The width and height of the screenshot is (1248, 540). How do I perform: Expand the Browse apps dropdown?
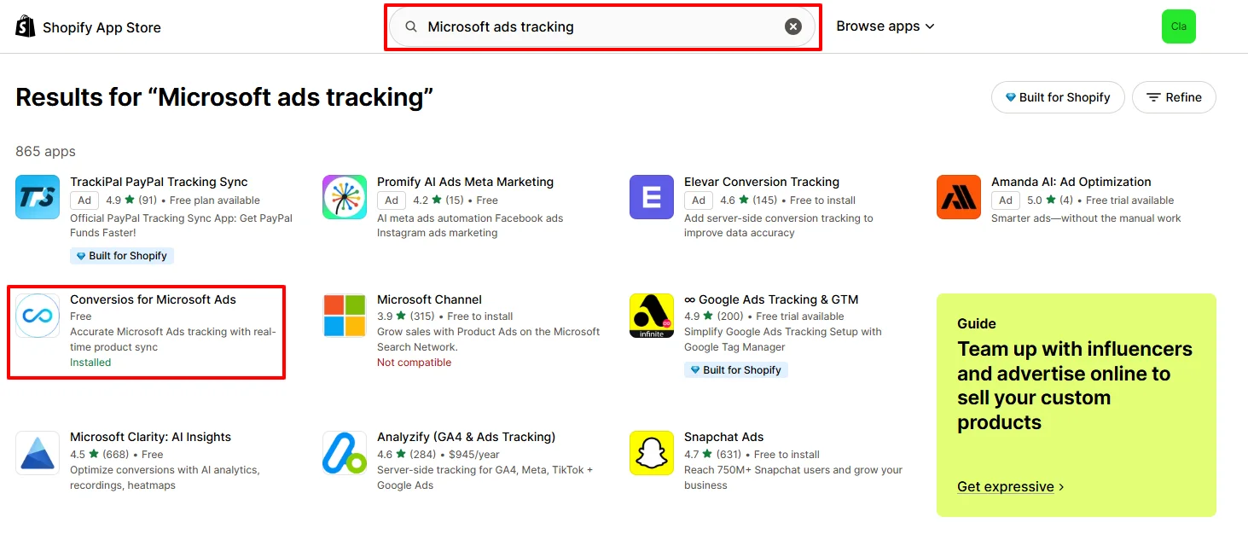(885, 26)
